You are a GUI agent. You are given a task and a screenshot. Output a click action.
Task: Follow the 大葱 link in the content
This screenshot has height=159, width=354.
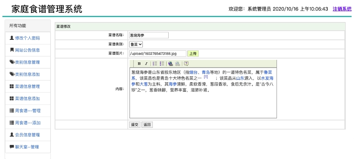(x=144, y=84)
